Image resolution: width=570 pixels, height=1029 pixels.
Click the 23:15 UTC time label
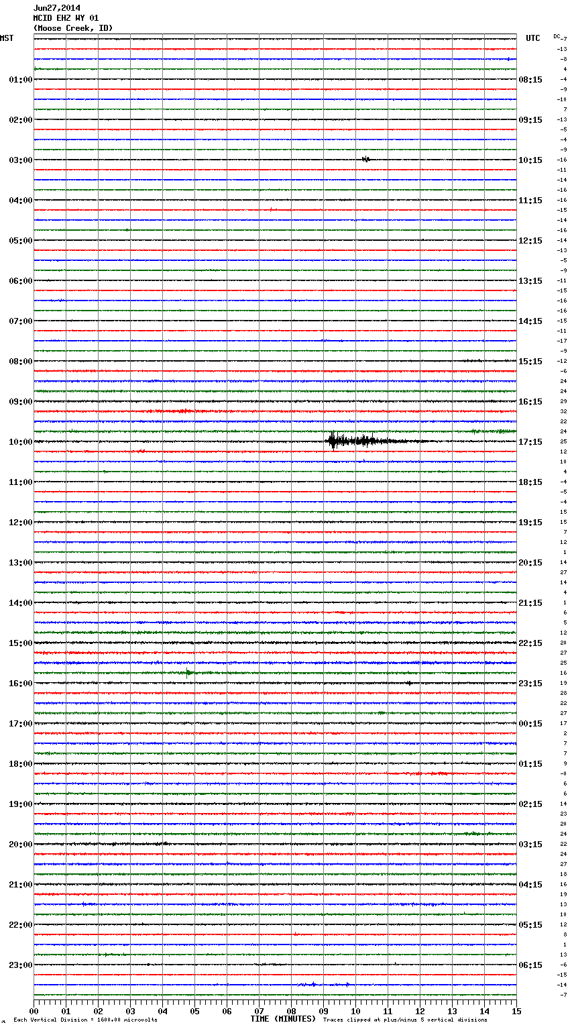pos(530,684)
